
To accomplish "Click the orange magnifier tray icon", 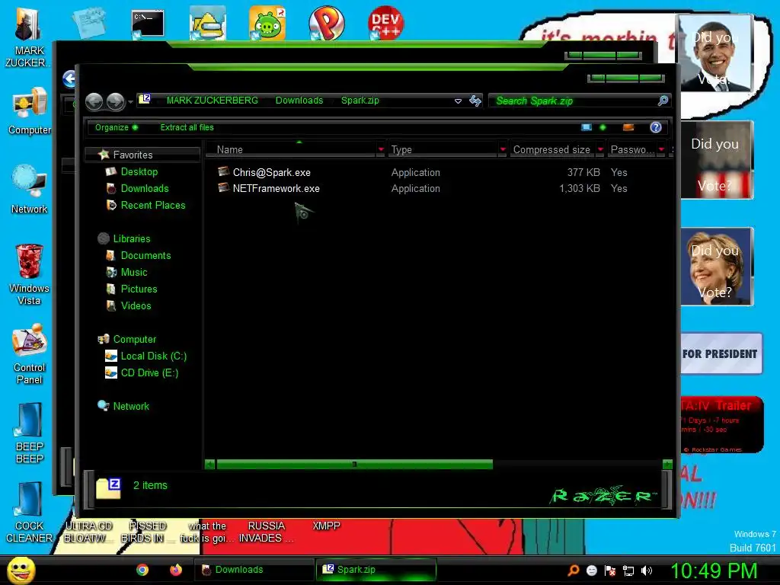I will [574, 571].
